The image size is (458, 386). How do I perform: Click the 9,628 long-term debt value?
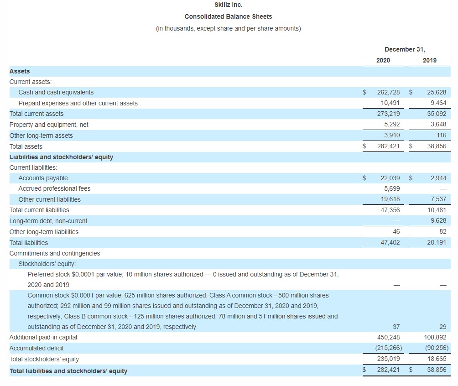tap(438, 221)
